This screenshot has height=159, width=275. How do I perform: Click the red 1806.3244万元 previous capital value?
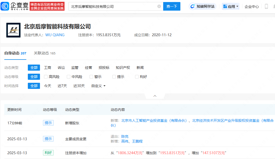130,153
